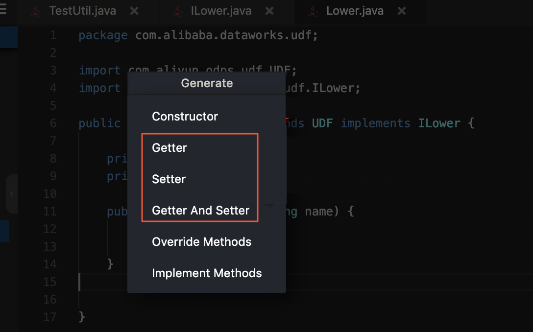
Task: Close the Lower.java editor tab
Action: (402, 11)
